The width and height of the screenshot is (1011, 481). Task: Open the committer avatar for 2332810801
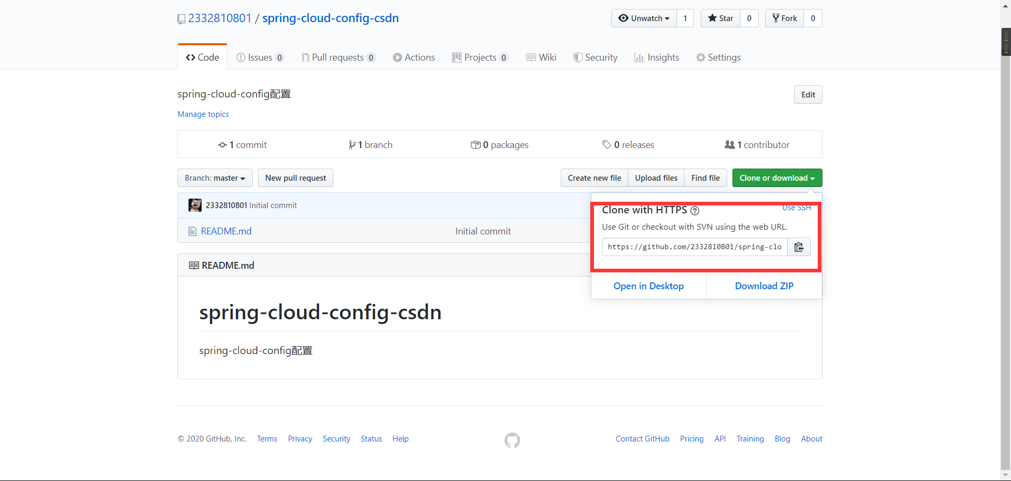(x=195, y=205)
